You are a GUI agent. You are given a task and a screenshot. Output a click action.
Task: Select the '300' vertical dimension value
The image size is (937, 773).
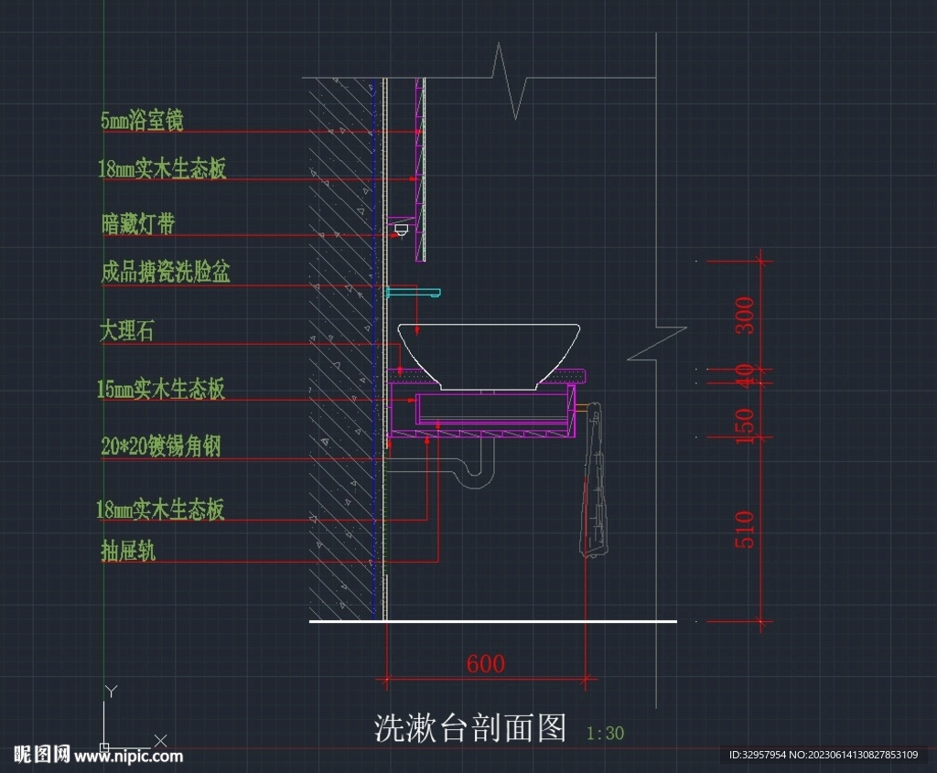[745, 316]
